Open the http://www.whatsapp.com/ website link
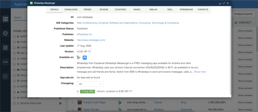Screen dimensions: 258x112 coord(91,40)
